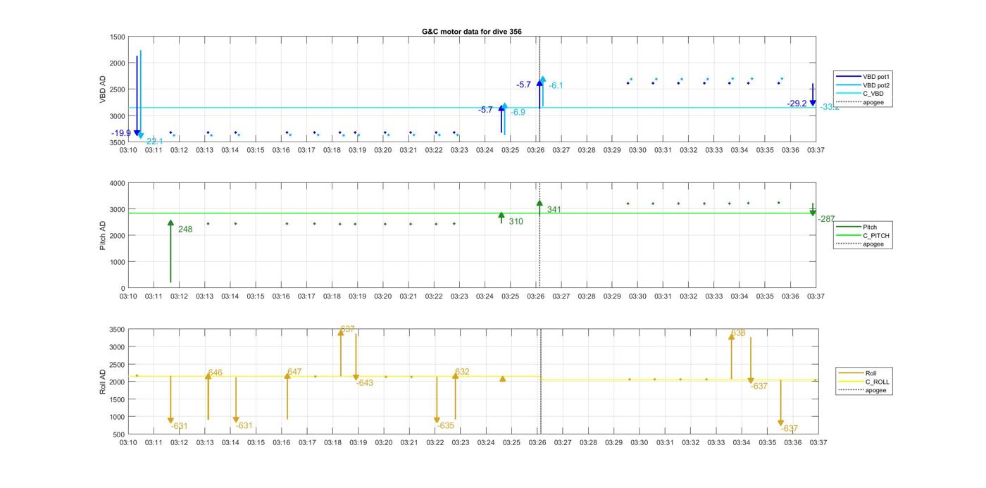Click the '1500' tick on VBD axis
This screenshot has width=986, height=488.
click(x=117, y=37)
